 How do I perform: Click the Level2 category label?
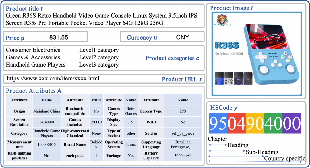[x=99, y=57]
